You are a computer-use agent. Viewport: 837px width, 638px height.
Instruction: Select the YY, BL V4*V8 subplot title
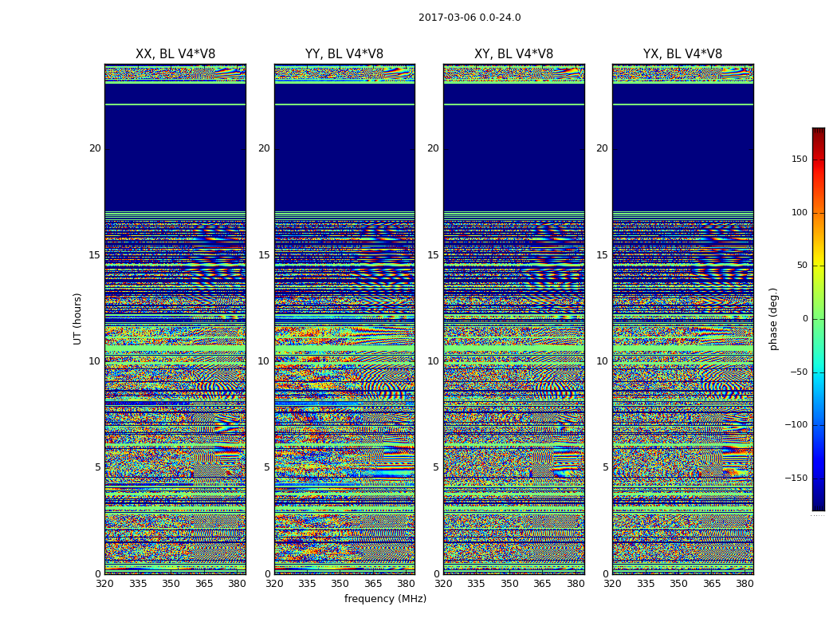tap(344, 54)
